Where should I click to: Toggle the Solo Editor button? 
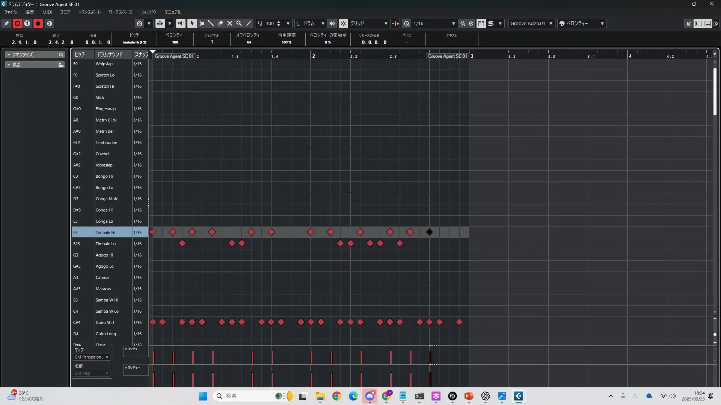17,23
